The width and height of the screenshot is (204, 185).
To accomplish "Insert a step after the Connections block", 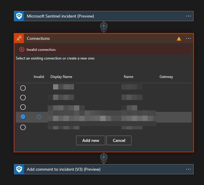I will point(104,157).
